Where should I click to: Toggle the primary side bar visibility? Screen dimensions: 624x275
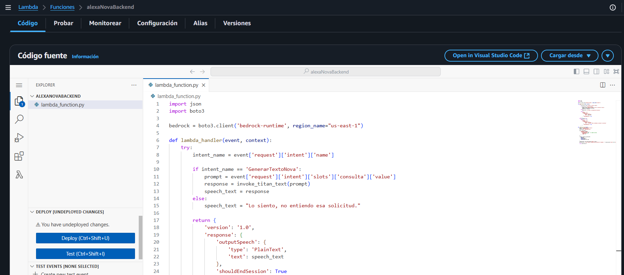[576, 71]
